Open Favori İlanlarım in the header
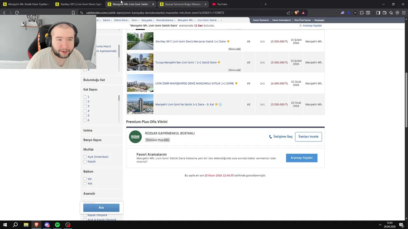The height and width of the screenshot is (229, 408). (x=261, y=20)
